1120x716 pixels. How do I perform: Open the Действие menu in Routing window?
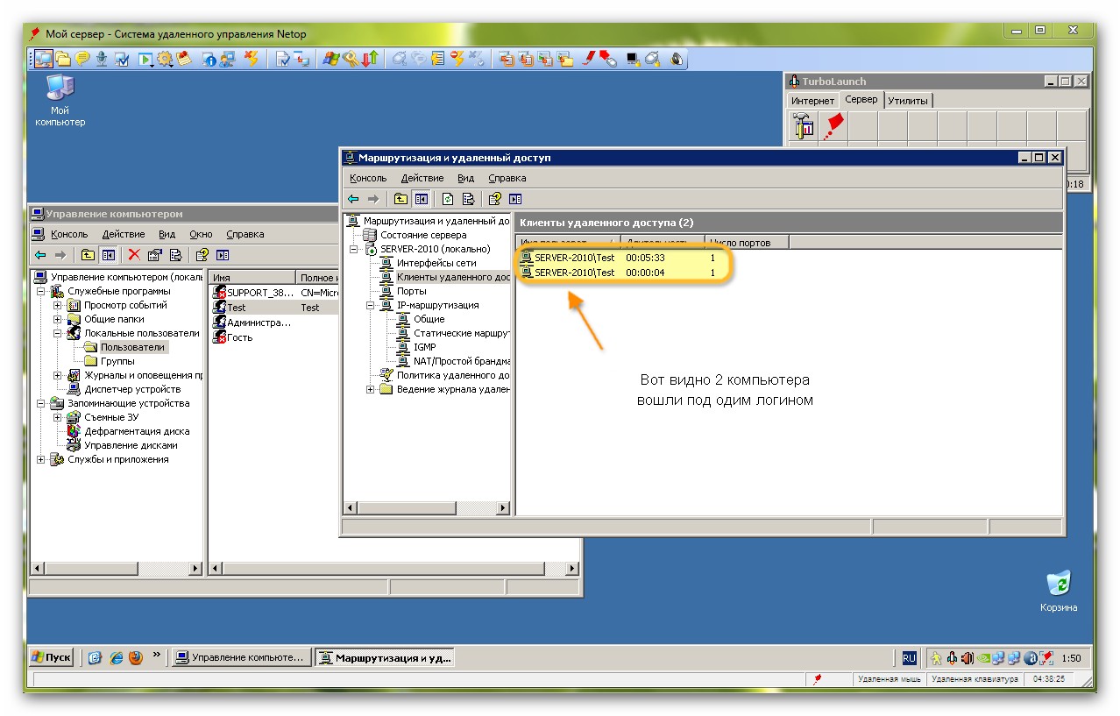tap(420, 178)
